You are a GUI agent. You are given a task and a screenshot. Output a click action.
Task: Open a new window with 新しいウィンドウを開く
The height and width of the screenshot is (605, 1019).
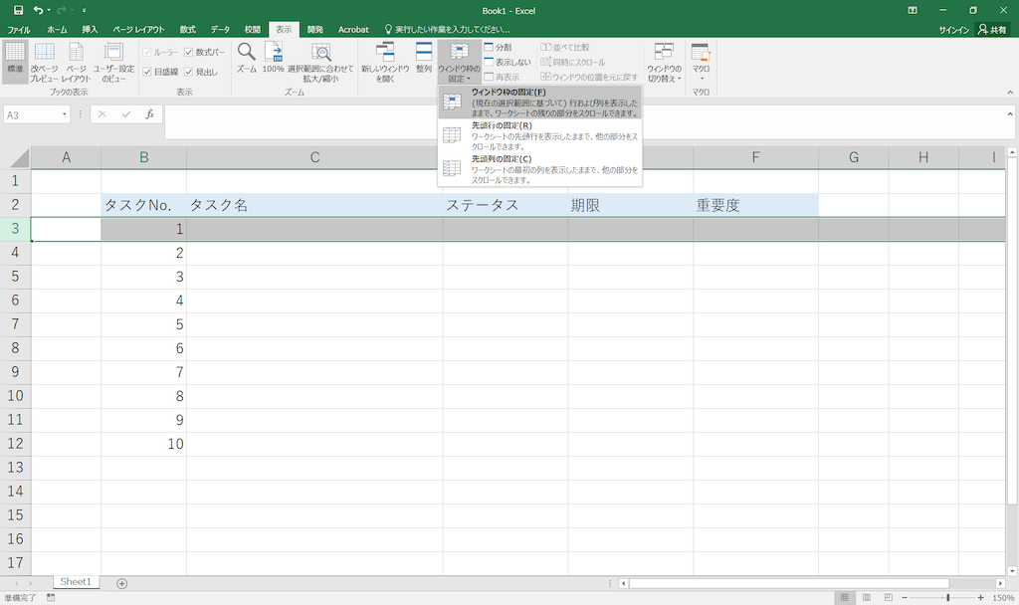(x=385, y=62)
